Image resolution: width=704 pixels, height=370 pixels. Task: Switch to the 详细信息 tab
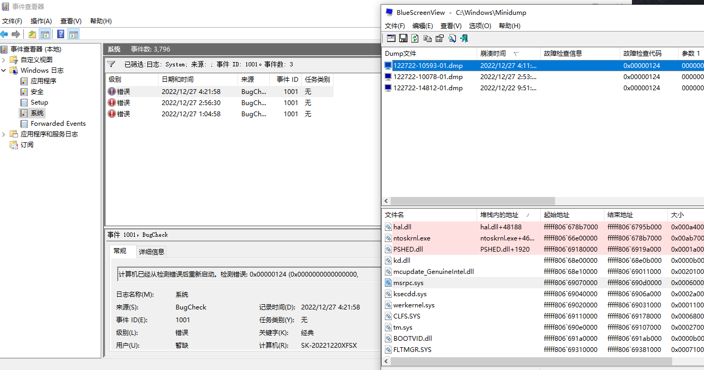point(152,252)
